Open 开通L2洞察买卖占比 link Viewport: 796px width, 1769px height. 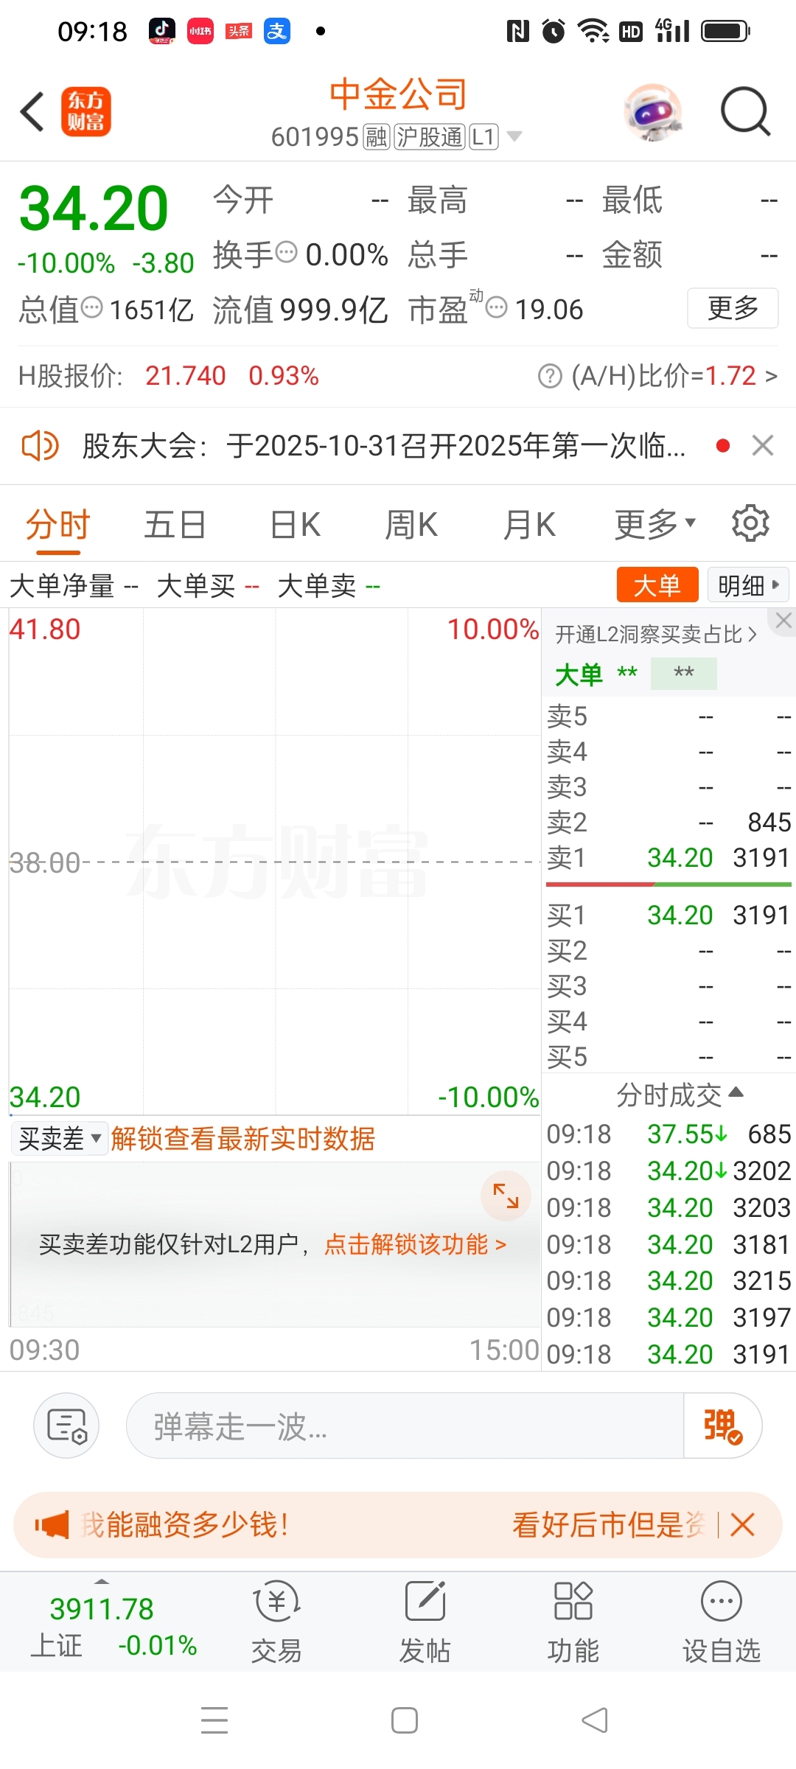(x=656, y=635)
